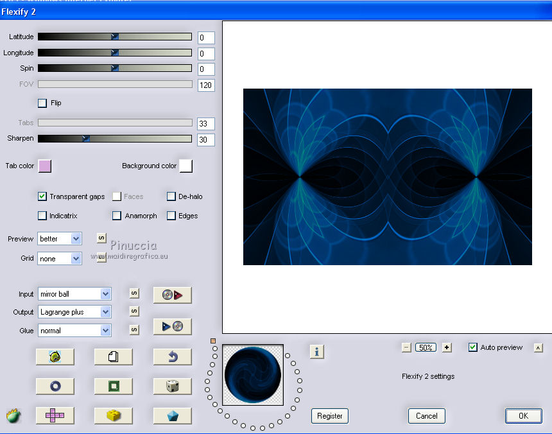Click the pink cross tiles button
This screenshot has height=434, width=552.
pyautogui.click(x=55, y=415)
